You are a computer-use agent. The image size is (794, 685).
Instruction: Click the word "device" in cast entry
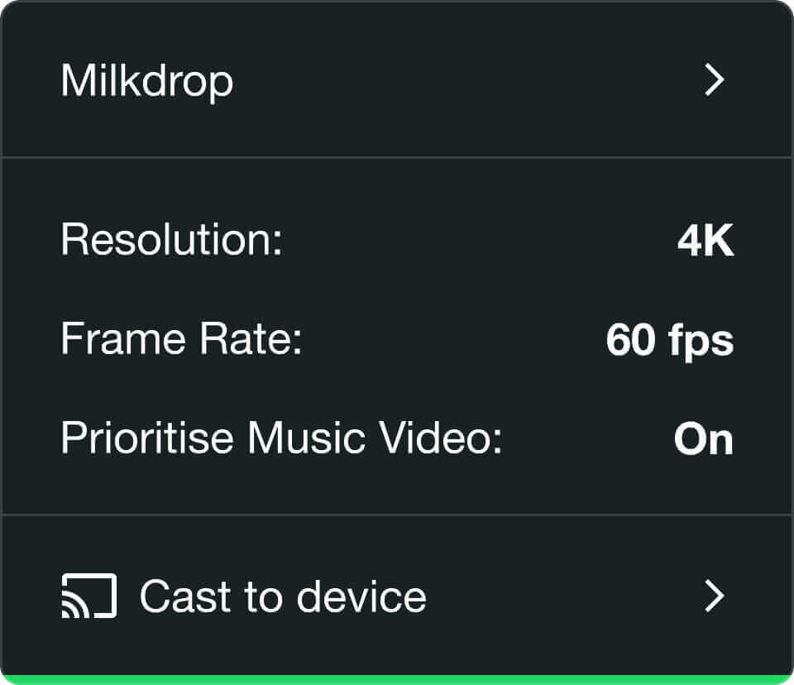361,596
